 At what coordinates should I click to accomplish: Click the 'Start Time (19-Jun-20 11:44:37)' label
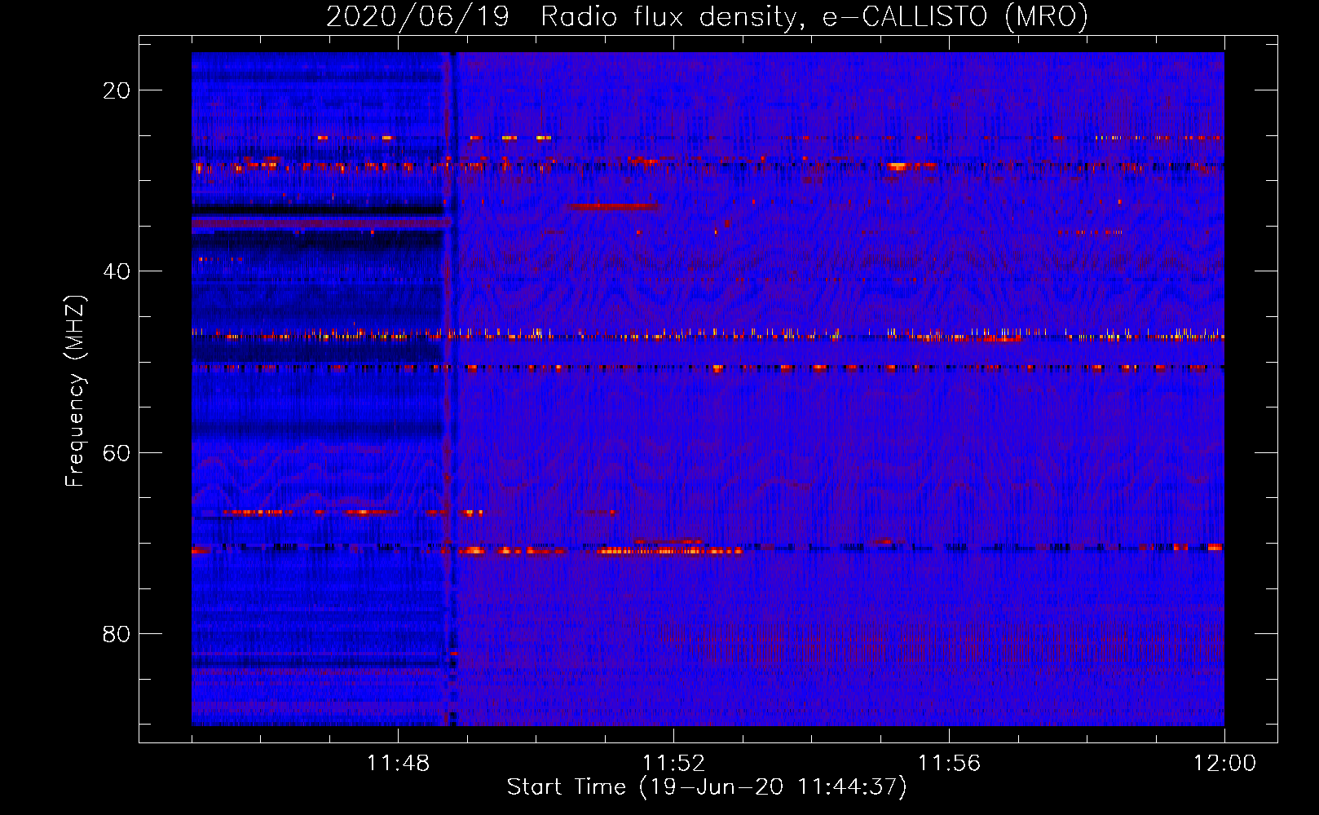point(707,787)
